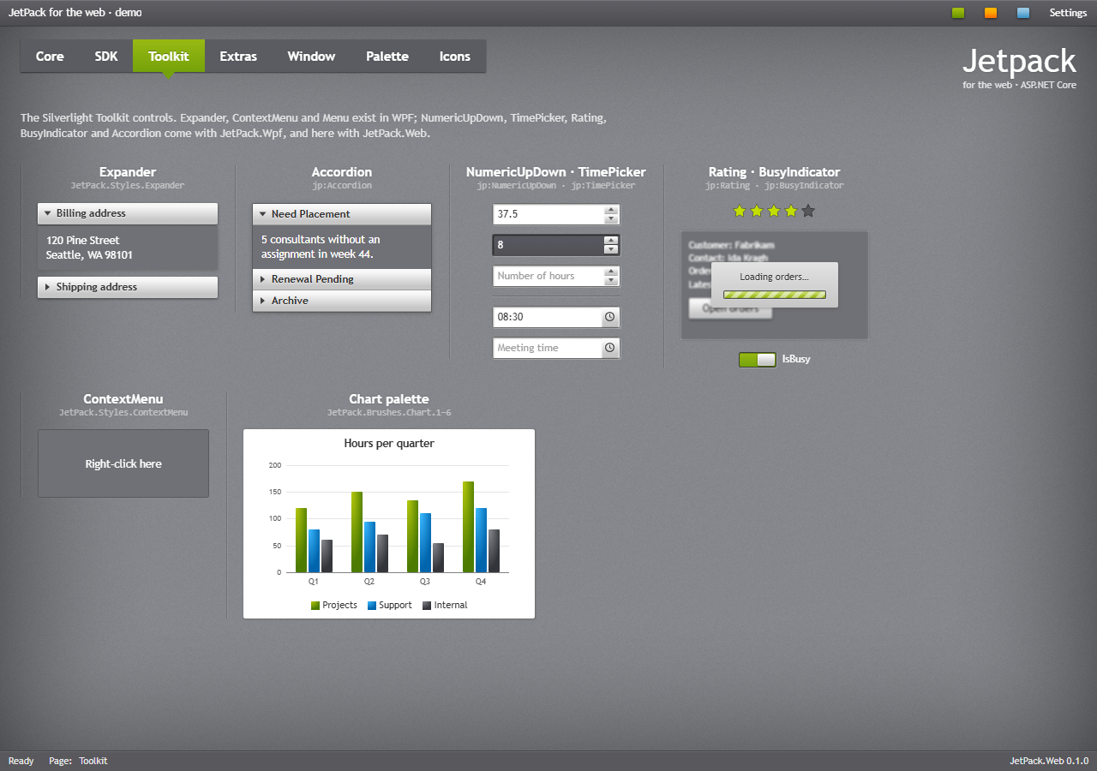
Task: Collapse the Billing address expander
Action: click(x=128, y=213)
